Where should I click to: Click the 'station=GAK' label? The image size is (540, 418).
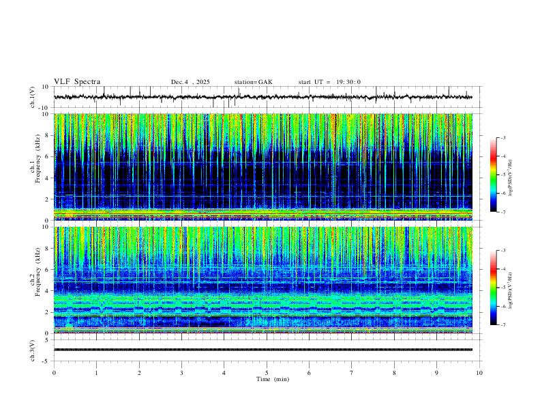point(254,82)
